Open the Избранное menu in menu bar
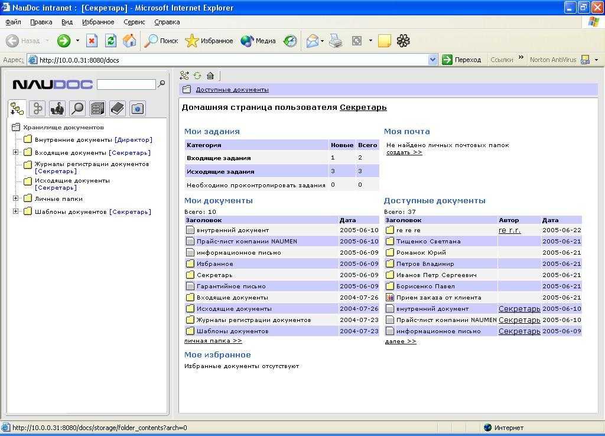 tap(98, 22)
